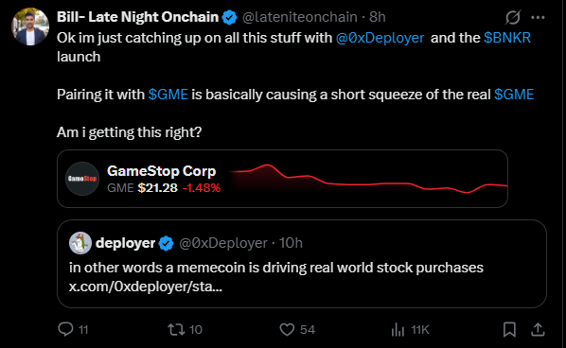The height and width of the screenshot is (348, 566).
Task: Click deployer's blue verified badge
Action: pos(166,243)
